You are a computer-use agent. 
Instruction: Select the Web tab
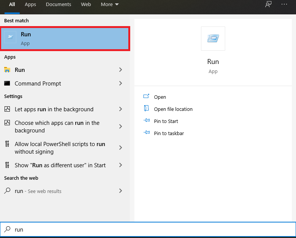coord(86,5)
